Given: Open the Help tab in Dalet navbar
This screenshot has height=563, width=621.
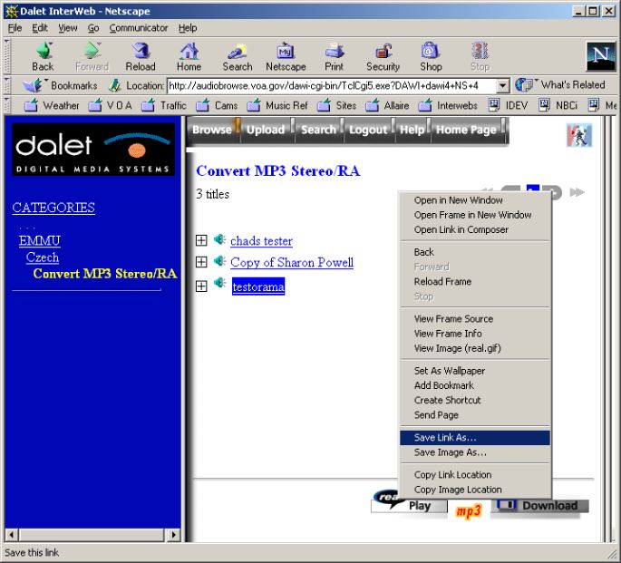Looking at the screenshot, I should (x=412, y=130).
